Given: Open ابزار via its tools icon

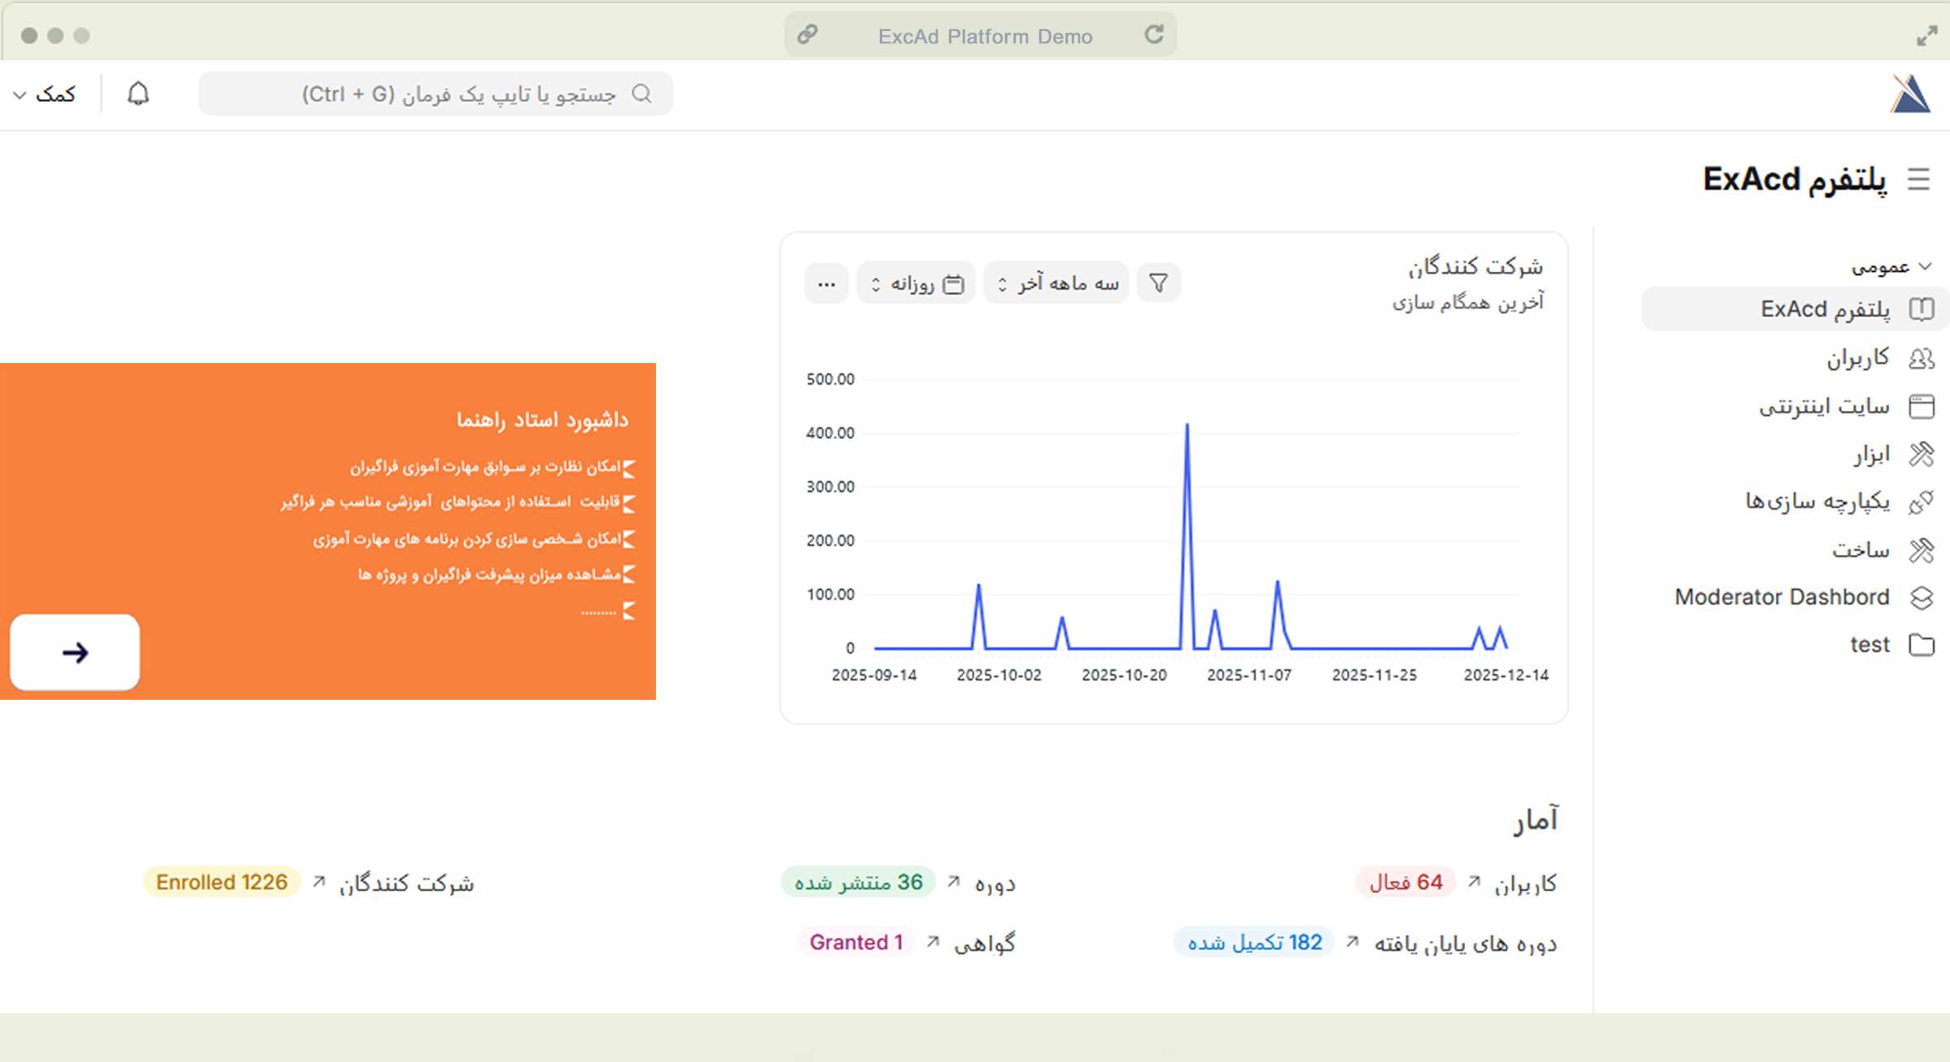Looking at the screenshot, I should tap(1922, 453).
